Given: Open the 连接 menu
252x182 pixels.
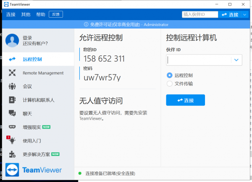Looking at the screenshot, I should [x=11, y=14].
